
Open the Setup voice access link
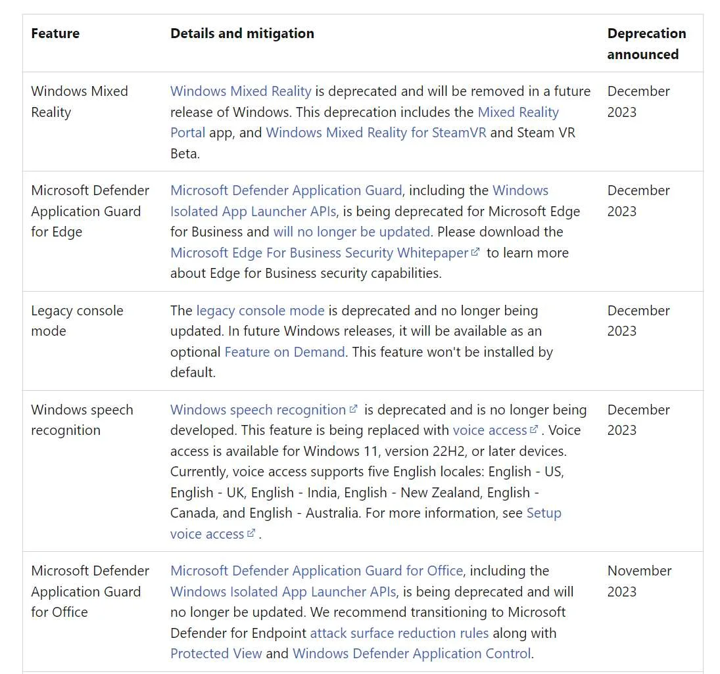tap(544, 514)
